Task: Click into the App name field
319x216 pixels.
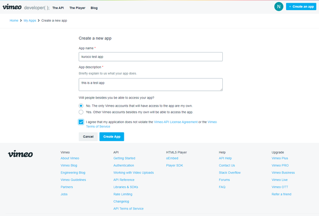Action: [150, 57]
